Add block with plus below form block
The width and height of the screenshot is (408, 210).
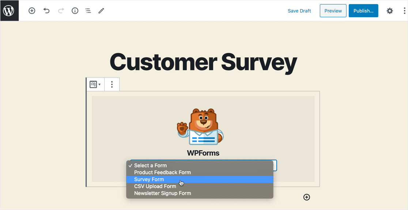(x=307, y=197)
